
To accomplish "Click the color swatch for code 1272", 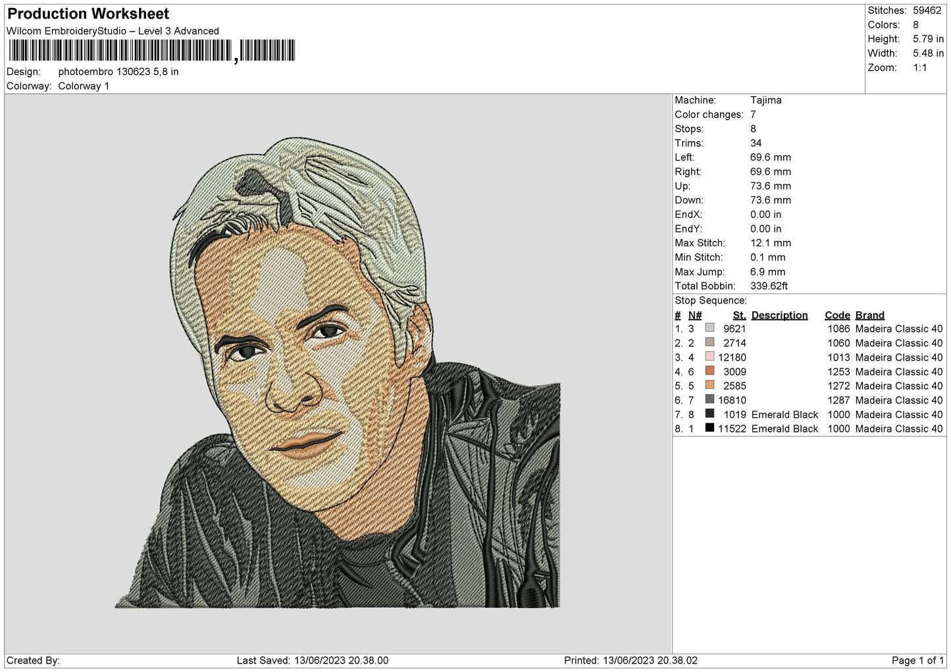I will (709, 385).
